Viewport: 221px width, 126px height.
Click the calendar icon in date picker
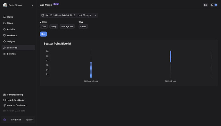tap(43, 15)
